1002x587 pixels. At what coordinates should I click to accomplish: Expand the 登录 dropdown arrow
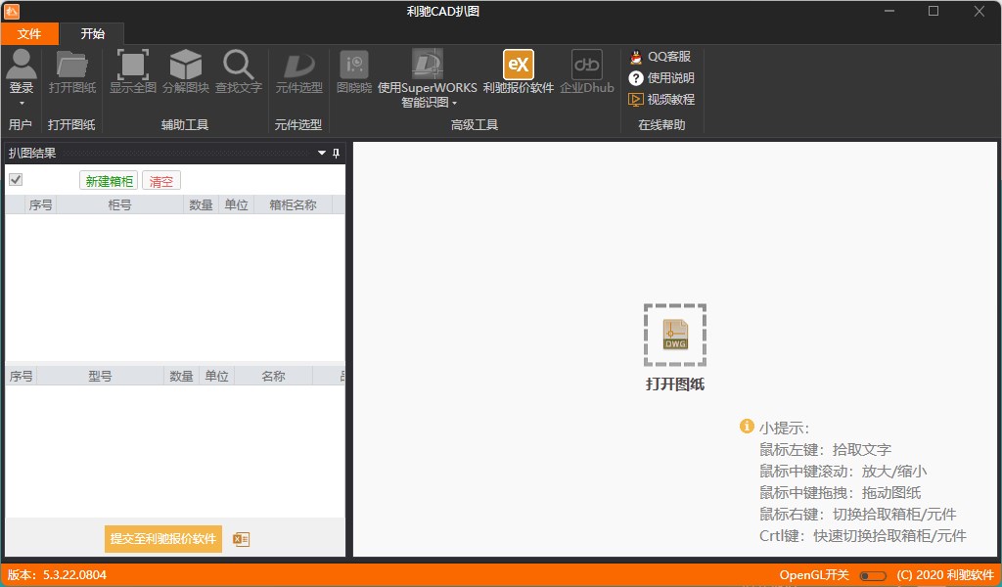(22, 103)
